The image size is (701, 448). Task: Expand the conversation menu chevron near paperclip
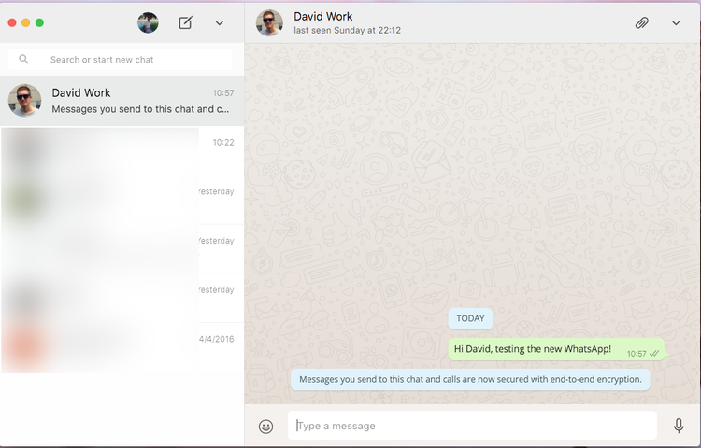676,22
